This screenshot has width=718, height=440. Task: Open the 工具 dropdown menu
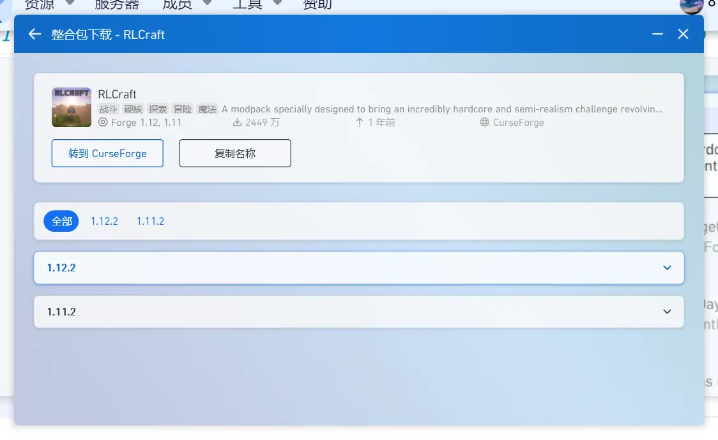(248, 4)
